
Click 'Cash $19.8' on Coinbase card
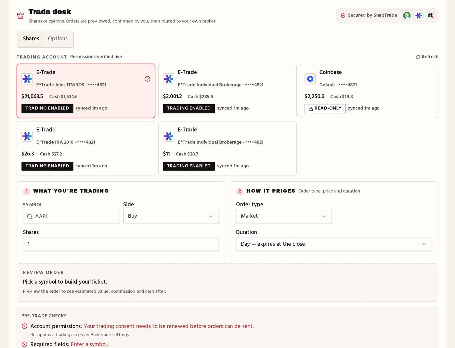(x=342, y=97)
